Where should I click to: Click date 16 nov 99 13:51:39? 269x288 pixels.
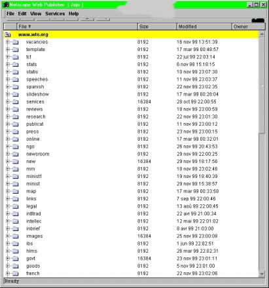(197, 42)
